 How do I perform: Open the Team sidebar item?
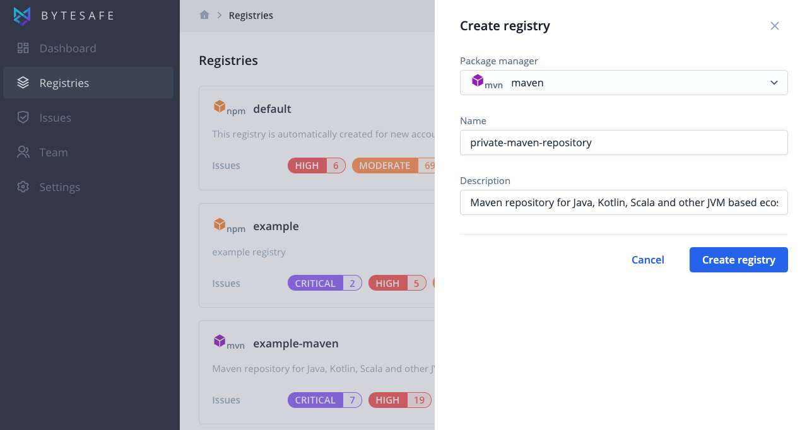pos(88,152)
